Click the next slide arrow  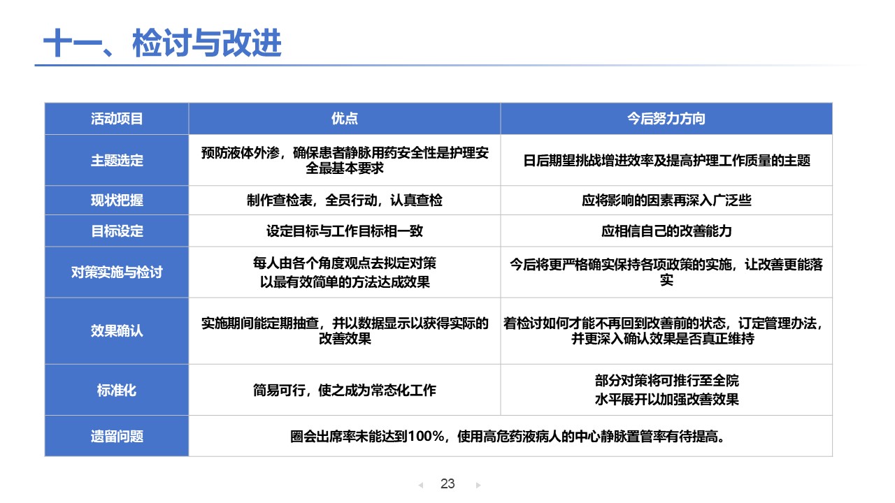pos(478,485)
